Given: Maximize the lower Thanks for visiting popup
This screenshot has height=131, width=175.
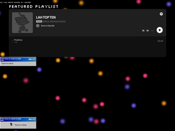Looking at the screenshot, I should 32,120.
